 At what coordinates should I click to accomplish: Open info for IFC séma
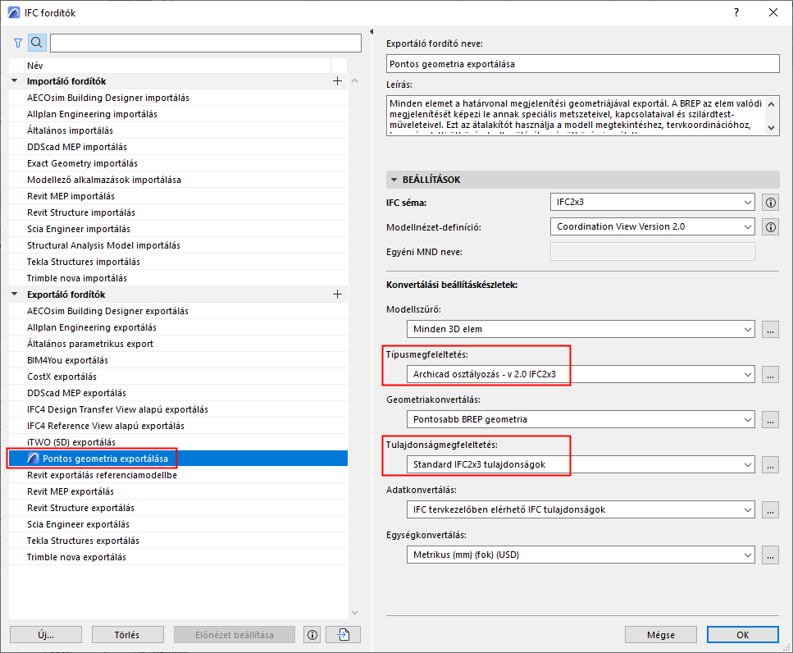pos(770,203)
